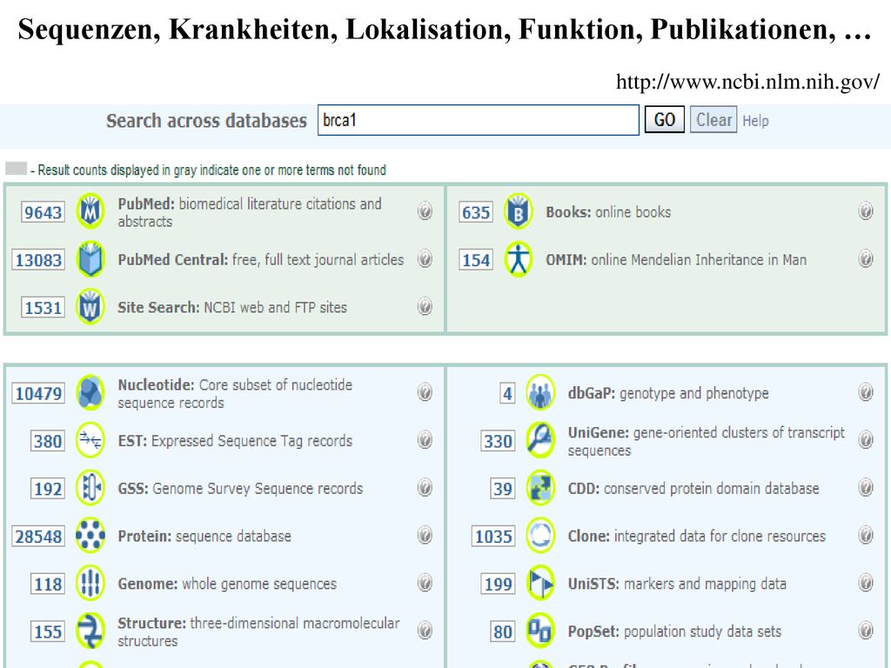Focus the search field containing brca1
The width and height of the screenshot is (891, 668).
479,120
